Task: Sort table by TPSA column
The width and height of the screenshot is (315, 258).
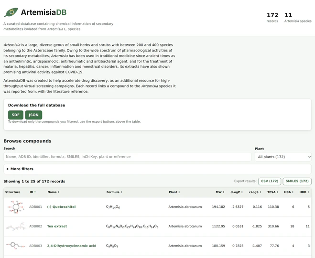Action: point(272,192)
